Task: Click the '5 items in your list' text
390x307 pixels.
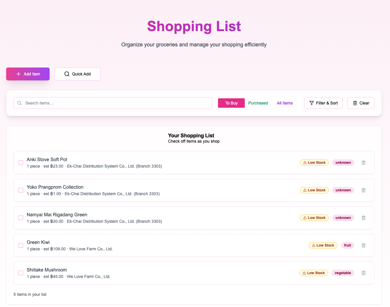Action: click(30, 294)
